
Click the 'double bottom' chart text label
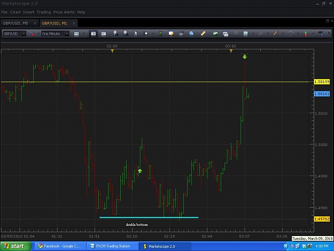point(137,225)
